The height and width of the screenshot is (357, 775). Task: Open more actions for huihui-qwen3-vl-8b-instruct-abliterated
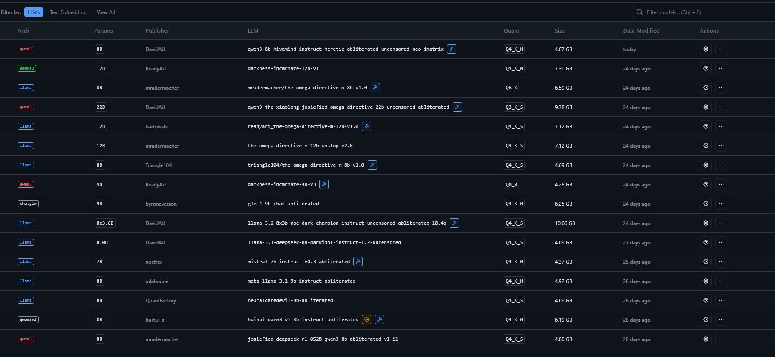point(721,320)
